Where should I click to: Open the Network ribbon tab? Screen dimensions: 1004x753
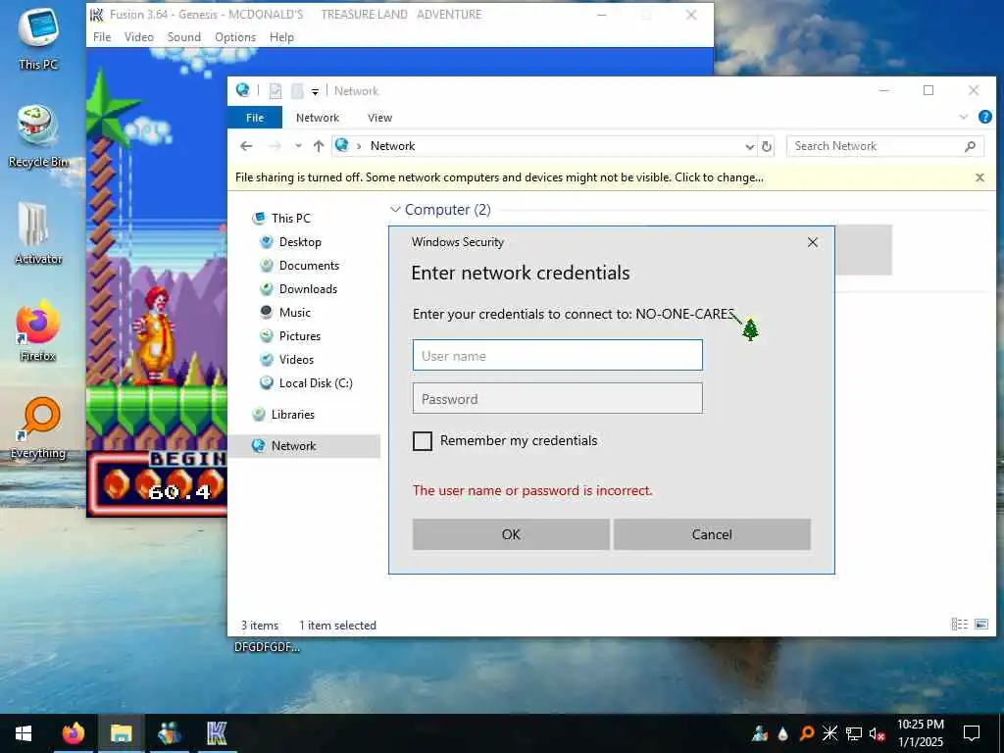(318, 118)
